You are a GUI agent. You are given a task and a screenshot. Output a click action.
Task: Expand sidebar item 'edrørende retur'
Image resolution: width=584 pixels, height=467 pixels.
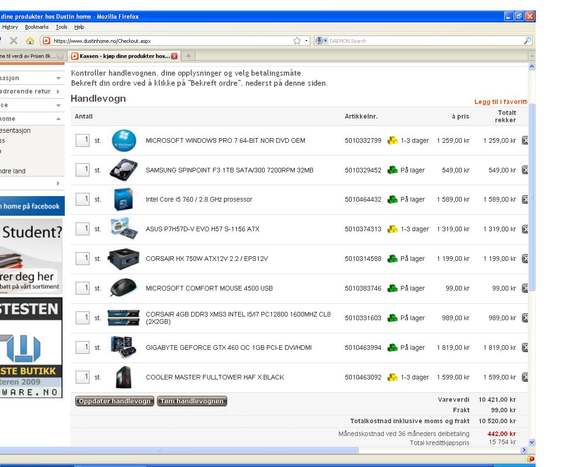58,91
